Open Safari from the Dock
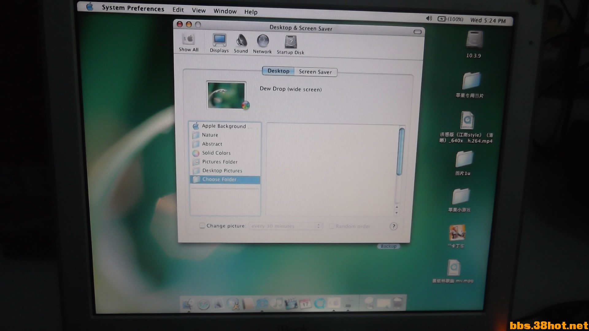589x331 pixels. [x=203, y=304]
